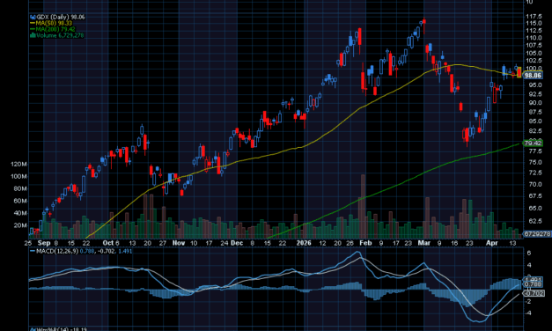Click the GDX candlestick legend icon
This screenshot has width=552, height=331.
33,17
